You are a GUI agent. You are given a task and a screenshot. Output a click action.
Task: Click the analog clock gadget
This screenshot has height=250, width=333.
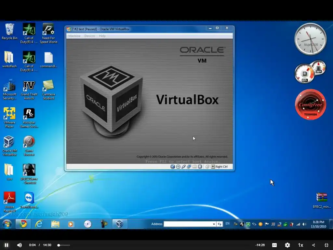click(310, 39)
